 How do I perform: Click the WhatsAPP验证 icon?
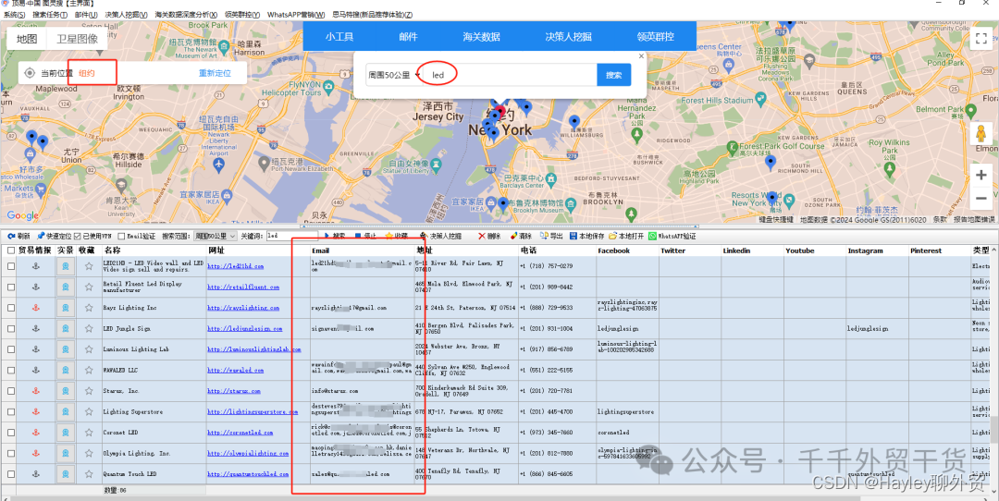tap(652, 236)
